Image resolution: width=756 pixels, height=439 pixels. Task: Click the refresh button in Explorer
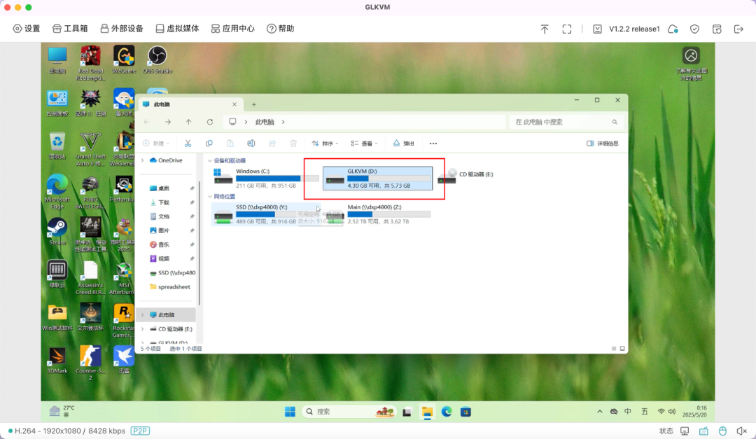click(209, 122)
